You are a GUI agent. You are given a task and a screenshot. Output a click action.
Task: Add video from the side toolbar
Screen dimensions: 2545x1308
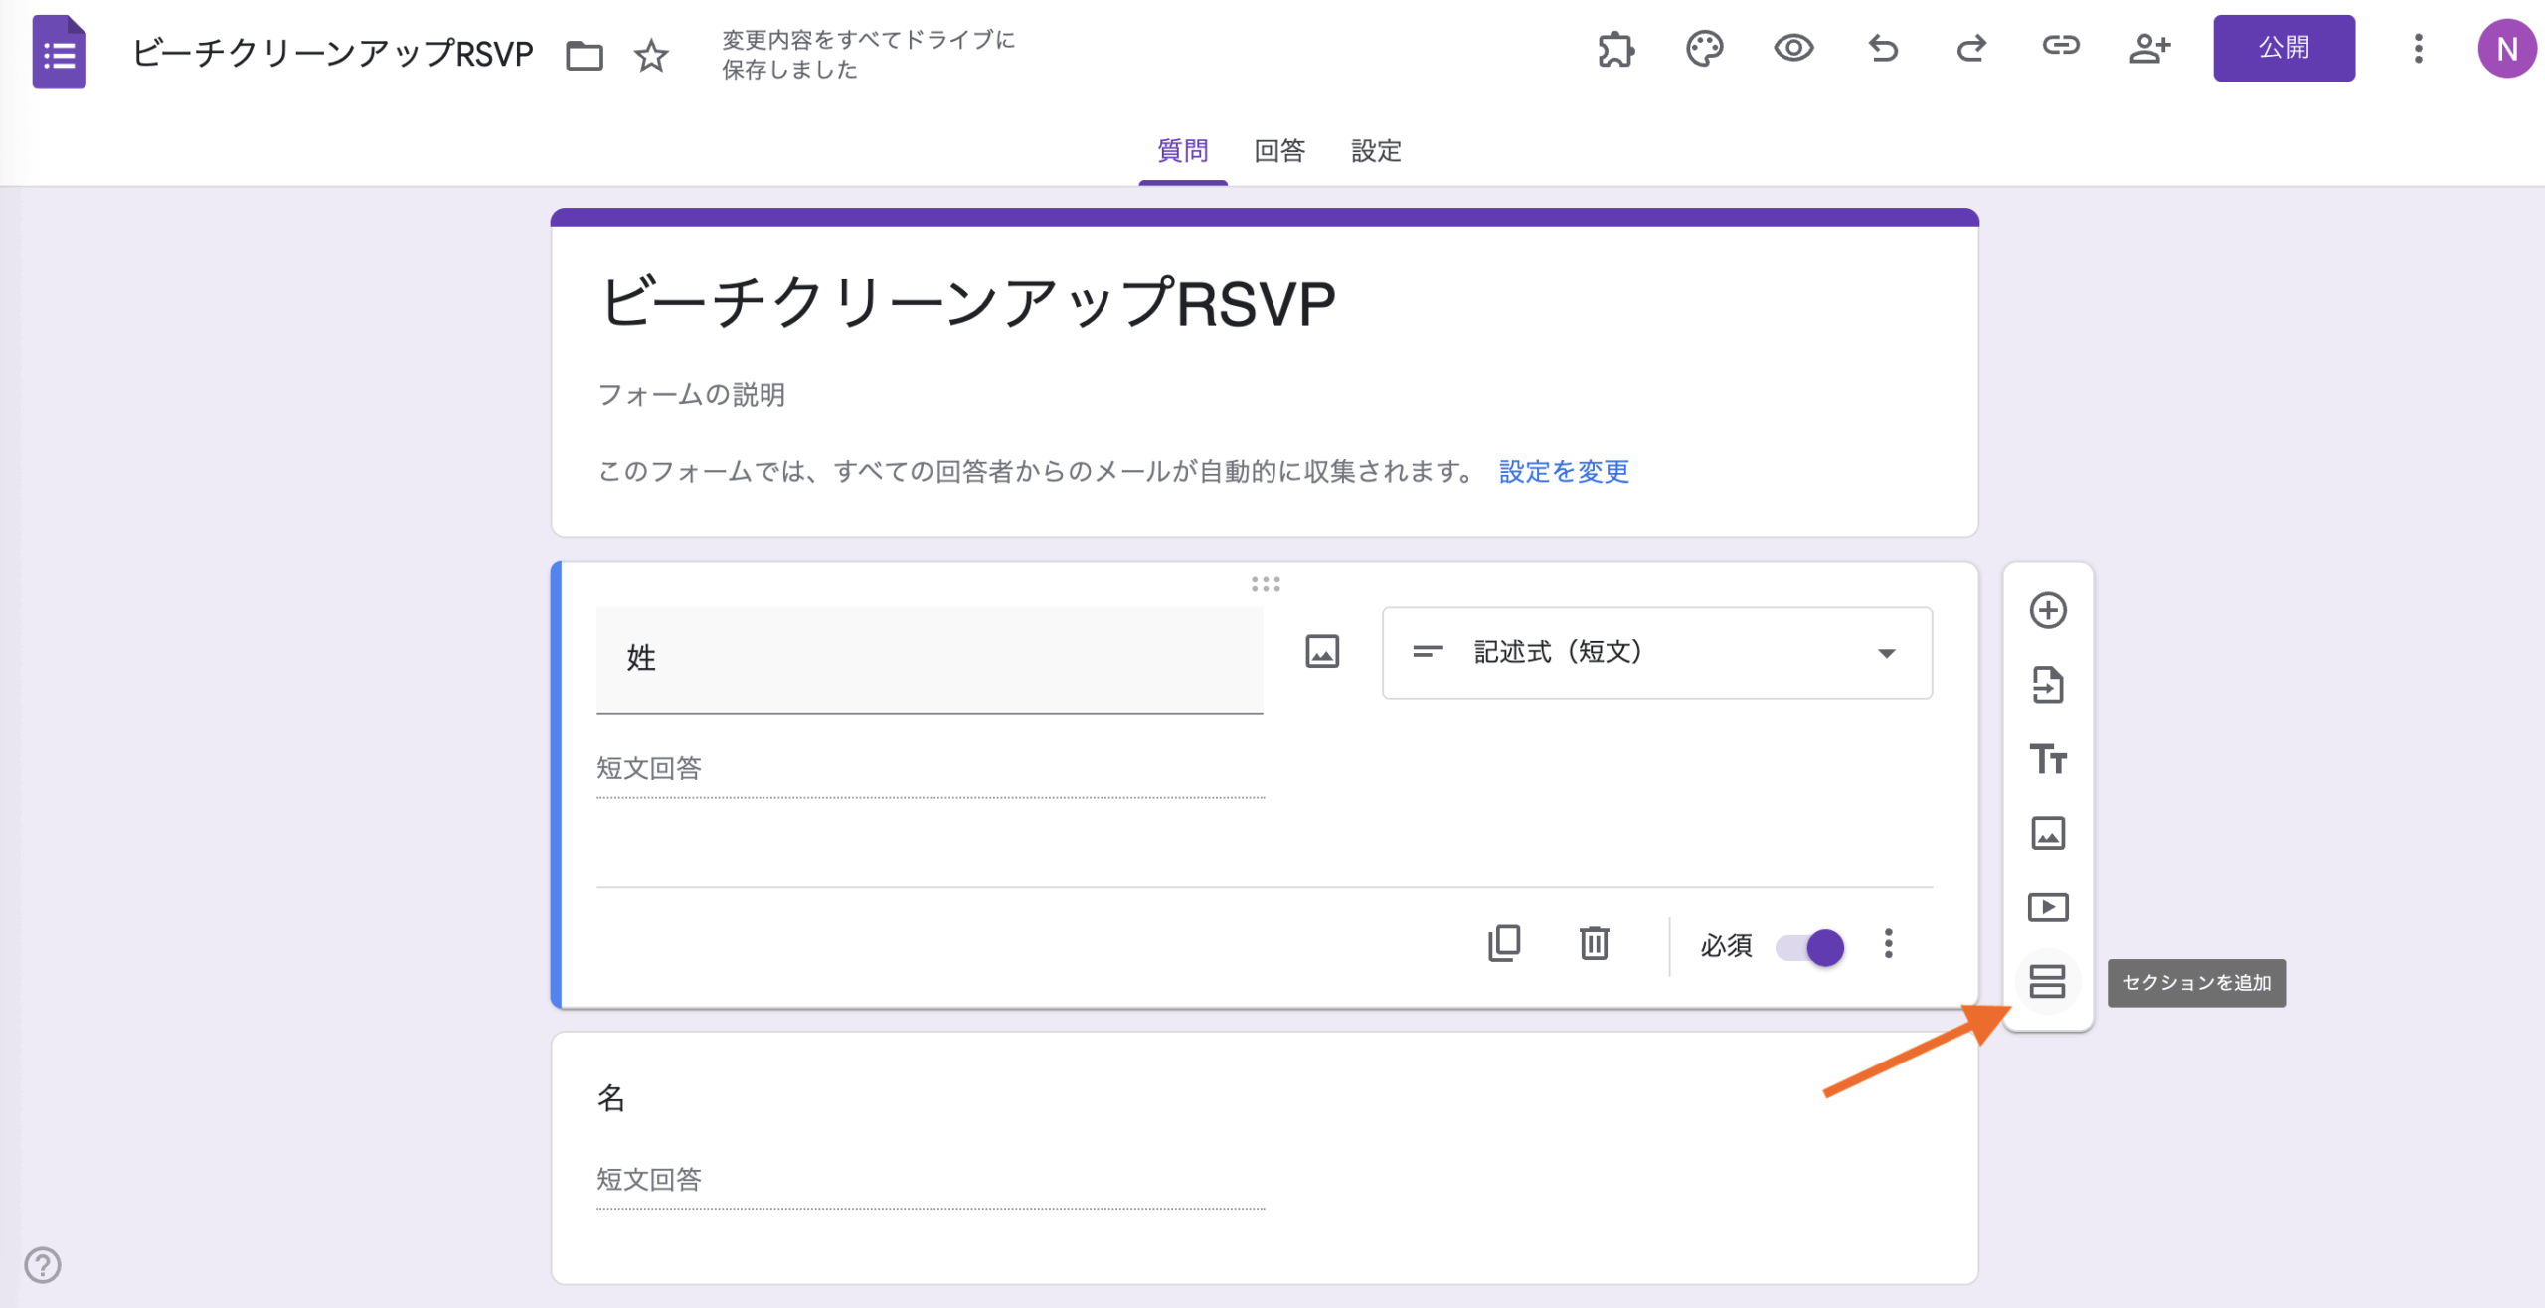(x=2047, y=907)
